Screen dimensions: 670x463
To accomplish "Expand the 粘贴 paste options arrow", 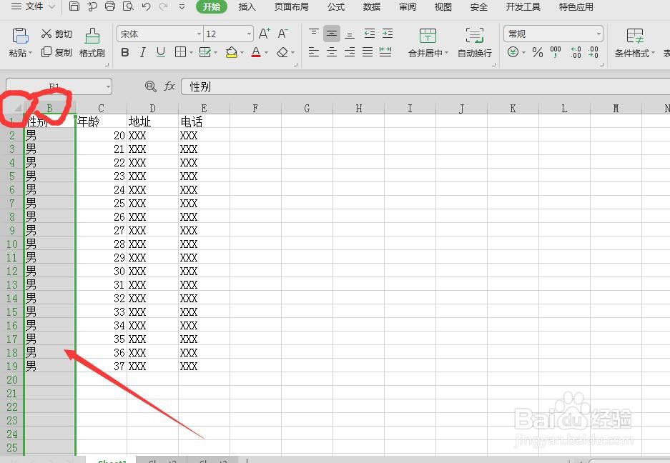I will pos(30,53).
